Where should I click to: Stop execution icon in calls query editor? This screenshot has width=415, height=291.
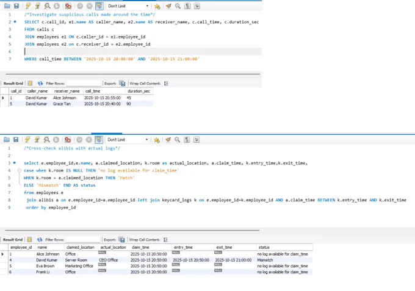57,6
